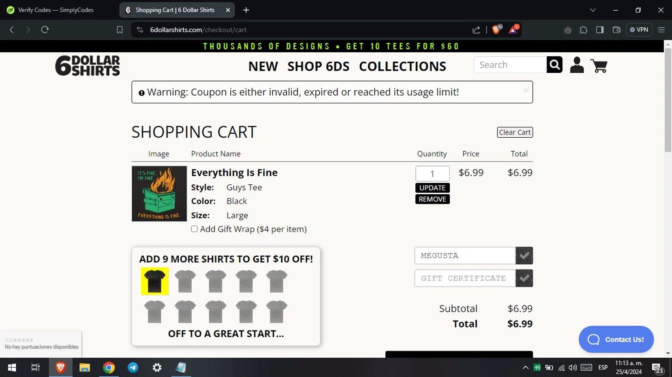Click REMOVE for Everything Is Fine

pyautogui.click(x=432, y=199)
